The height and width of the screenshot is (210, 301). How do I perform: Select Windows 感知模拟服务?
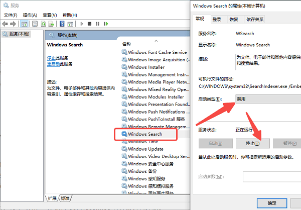tap(150, 186)
